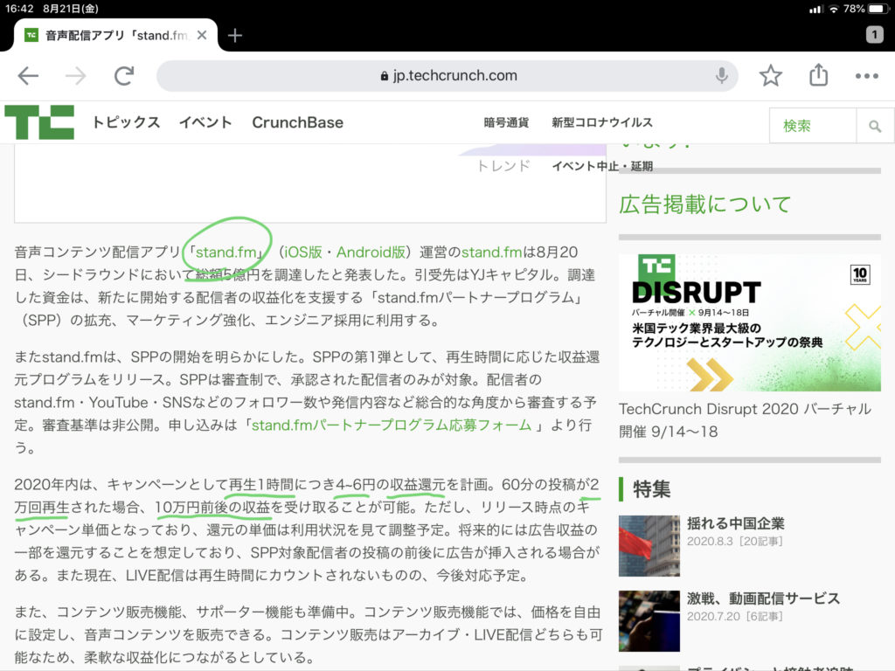Open the browser three-dot menu

pyautogui.click(x=866, y=76)
